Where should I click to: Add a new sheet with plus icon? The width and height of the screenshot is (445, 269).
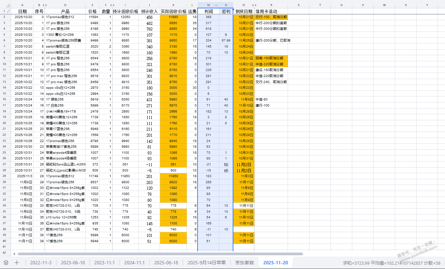17,263
